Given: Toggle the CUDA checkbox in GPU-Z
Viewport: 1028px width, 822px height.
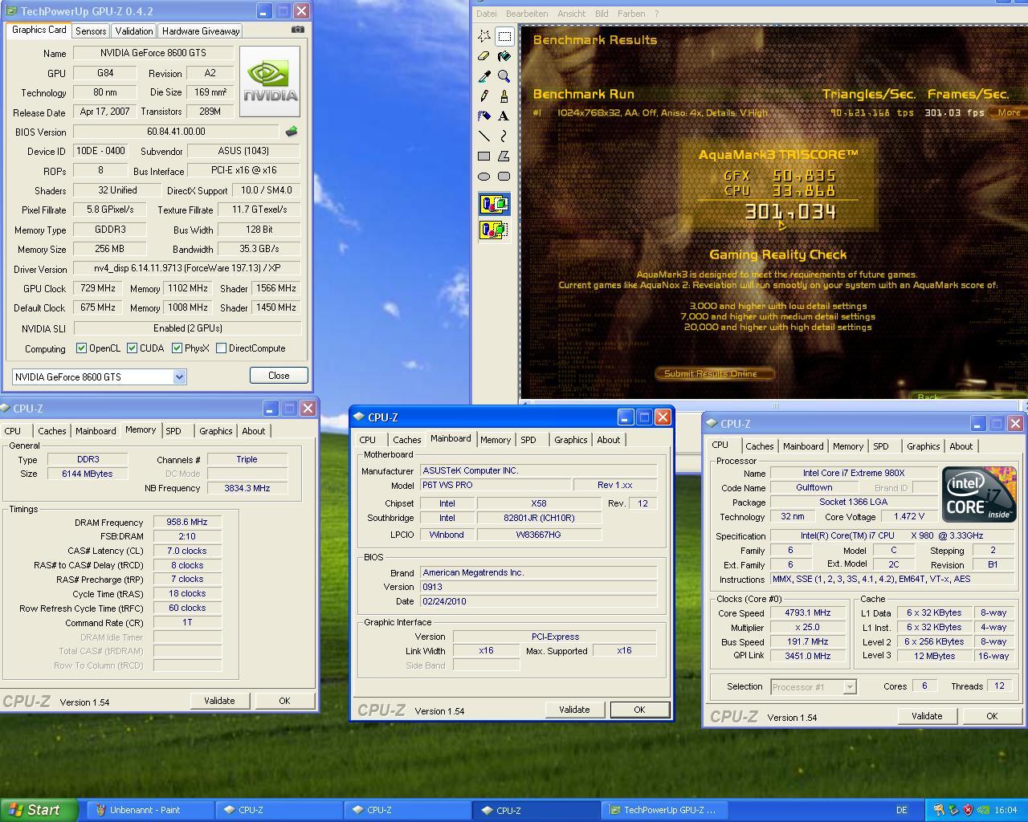Looking at the screenshot, I should pyautogui.click(x=132, y=348).
